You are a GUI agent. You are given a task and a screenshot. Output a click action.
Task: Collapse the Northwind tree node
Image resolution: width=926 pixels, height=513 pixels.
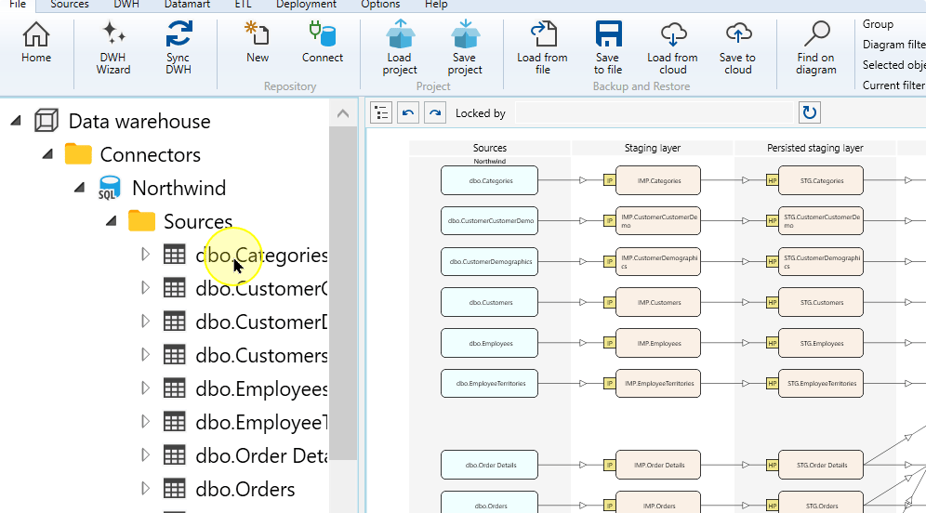tap(79, 188)
